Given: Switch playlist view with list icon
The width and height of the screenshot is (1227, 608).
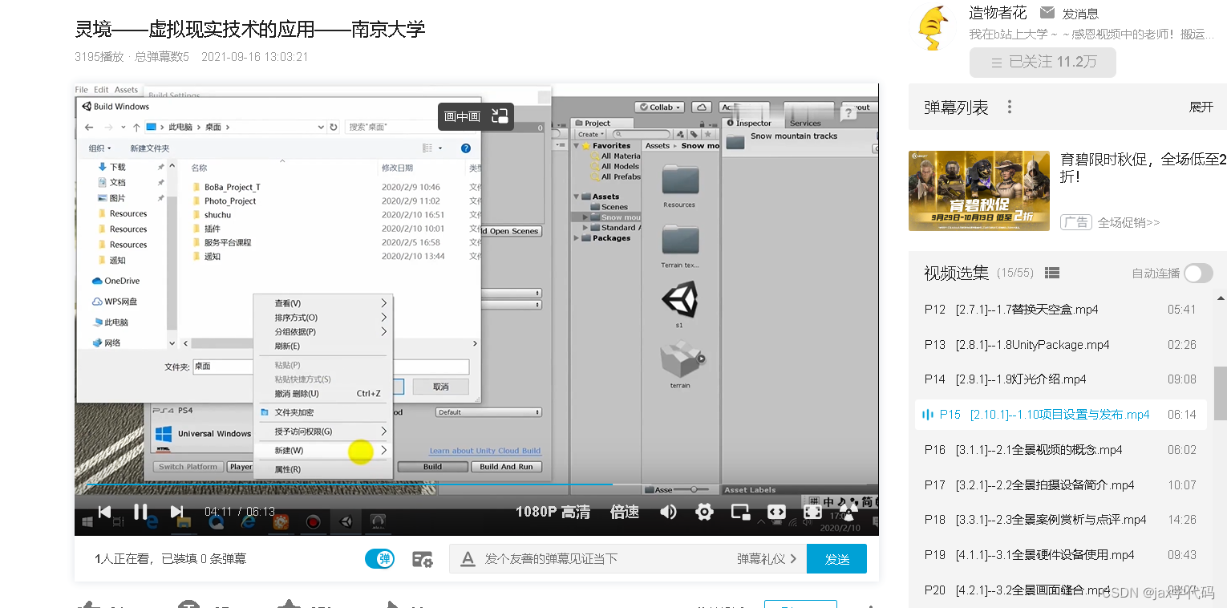Looking at the screenshot, I should pos(1053,274).
